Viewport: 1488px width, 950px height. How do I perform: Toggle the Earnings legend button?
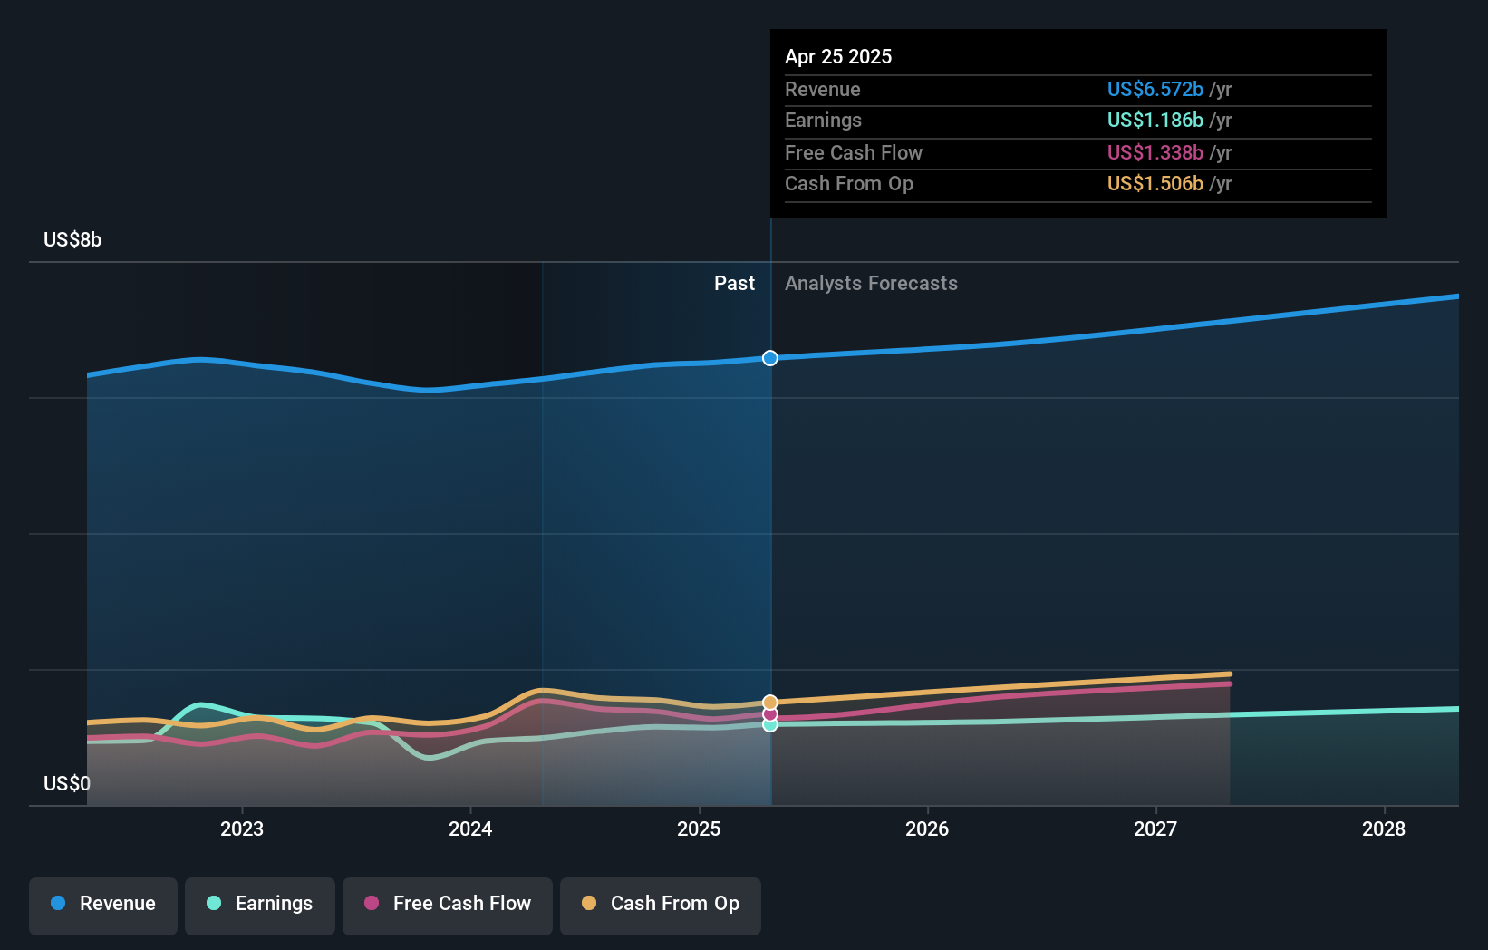(260, 906)
